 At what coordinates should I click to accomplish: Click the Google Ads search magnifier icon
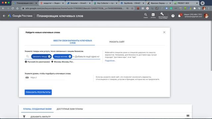[x=145, y=15]
